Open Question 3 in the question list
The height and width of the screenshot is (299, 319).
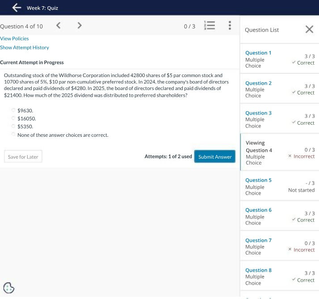tap(258, 113)
